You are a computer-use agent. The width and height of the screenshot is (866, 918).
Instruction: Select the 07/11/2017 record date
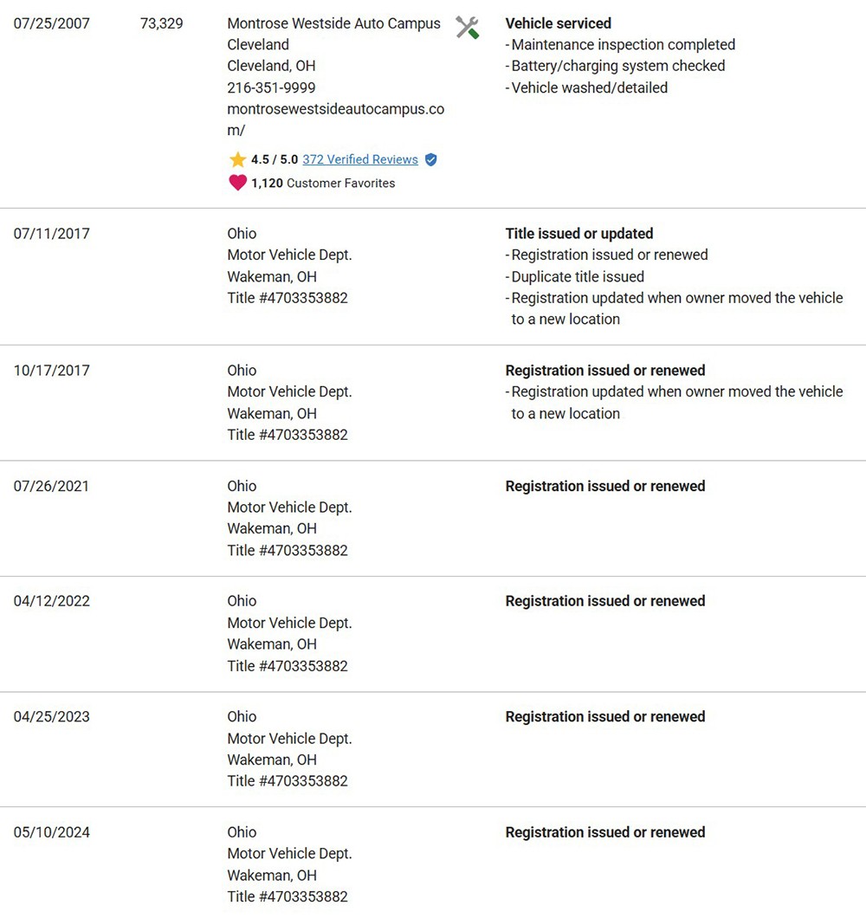51,233
